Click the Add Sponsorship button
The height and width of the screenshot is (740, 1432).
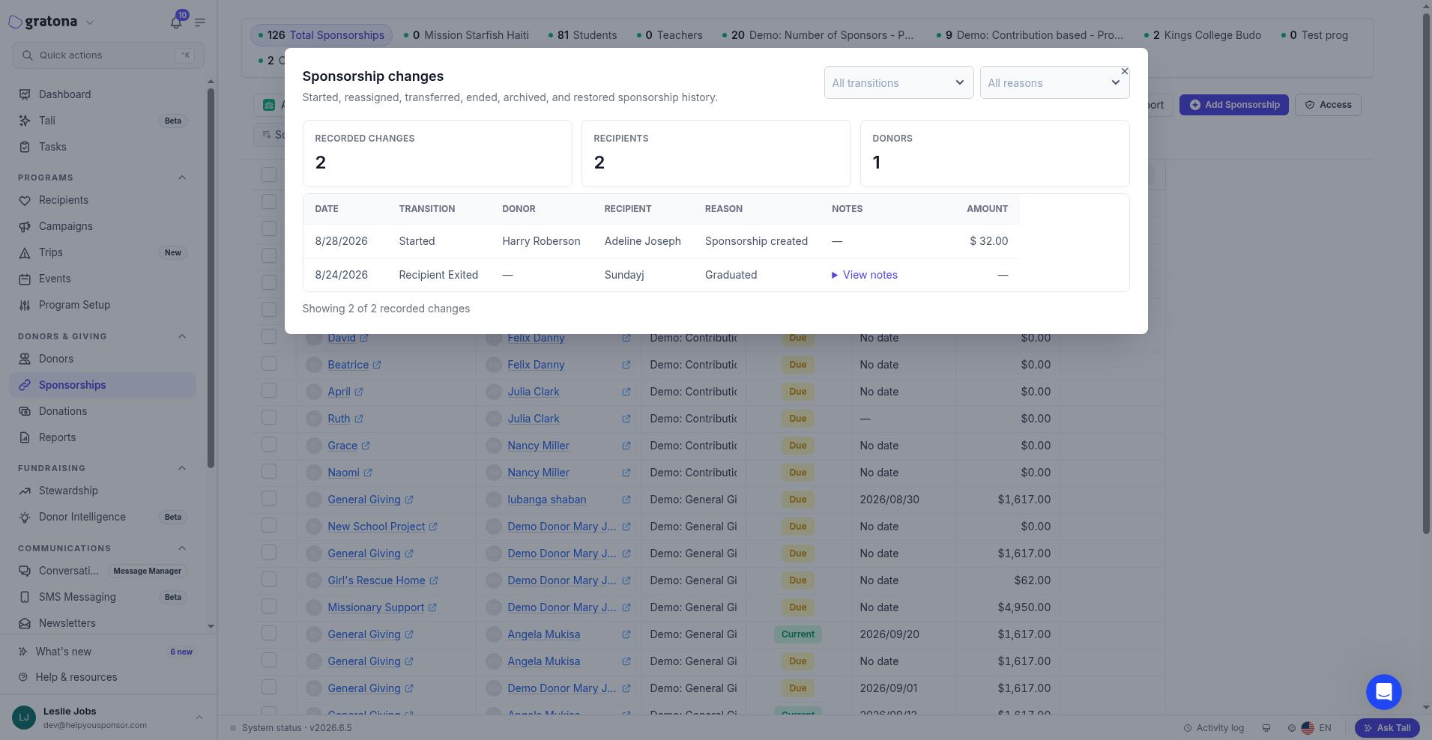pos(1233,105)
